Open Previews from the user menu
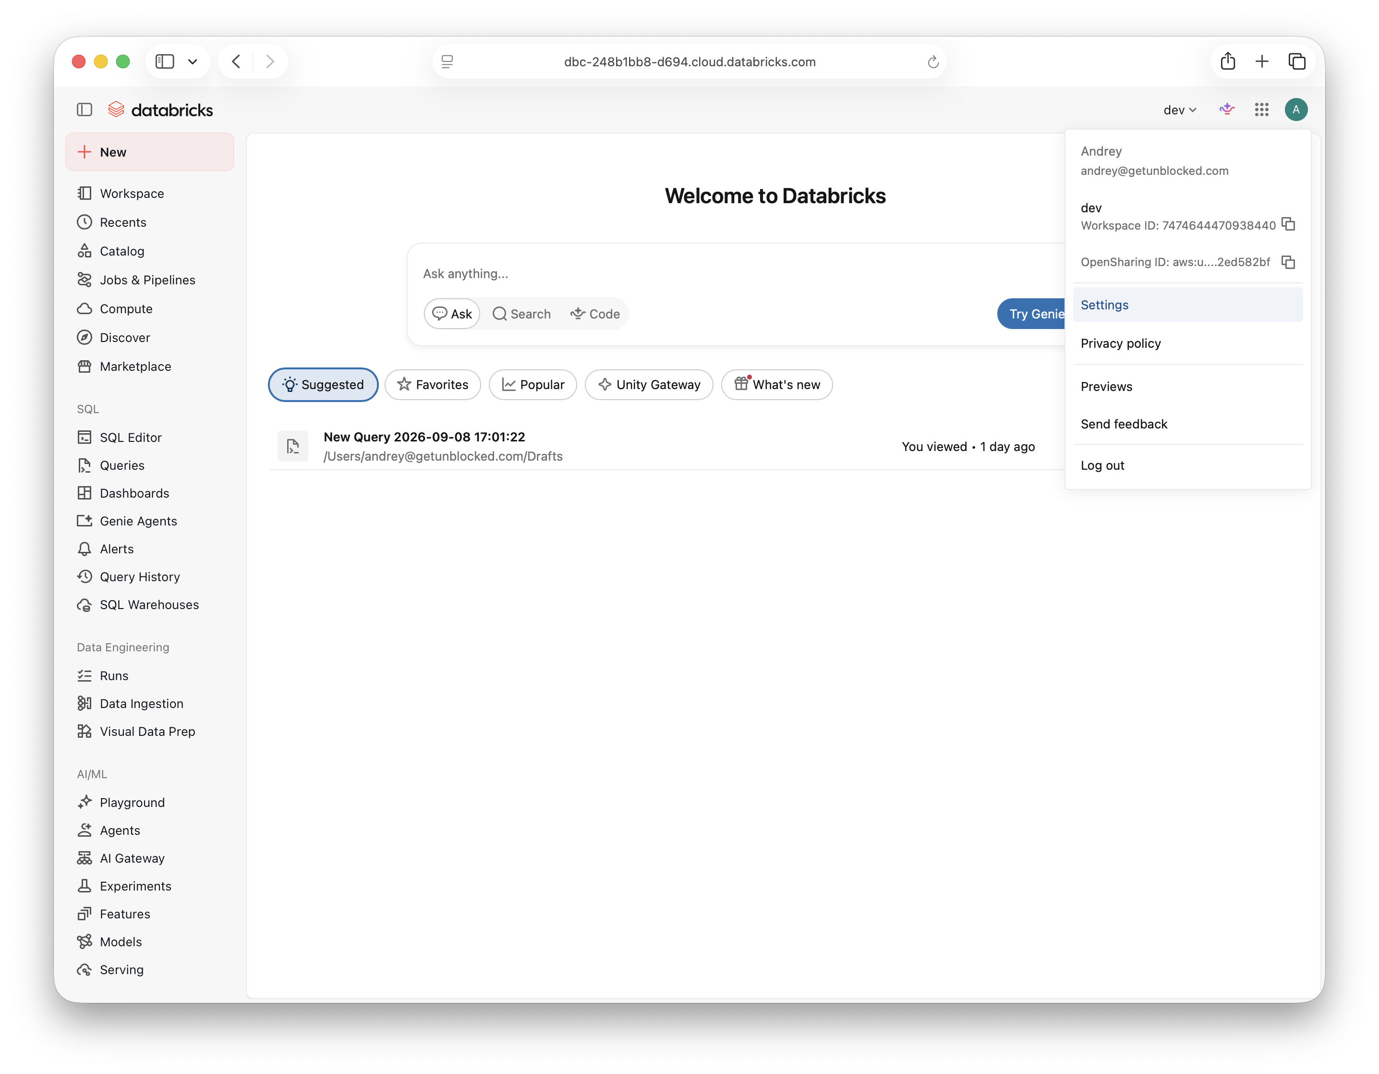1379x1074 pixels. click(x=1187, y=387)
